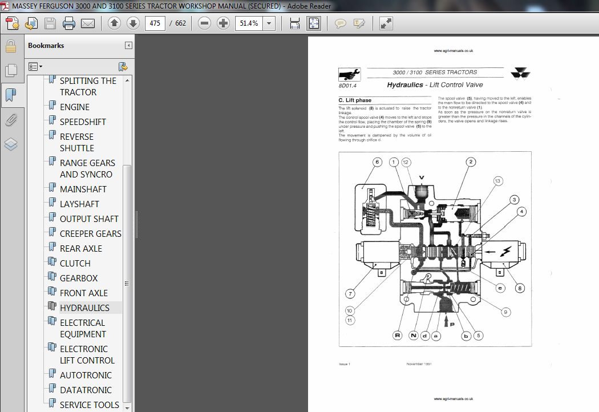
Task: Click the bookmark icon beside HYDRAULICS
Action: (x=52, y=306)
